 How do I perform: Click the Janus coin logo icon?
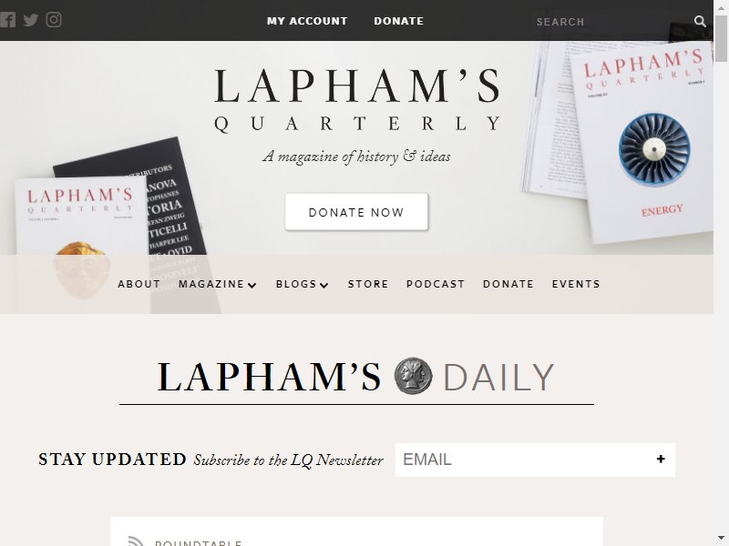pos(413,376)
